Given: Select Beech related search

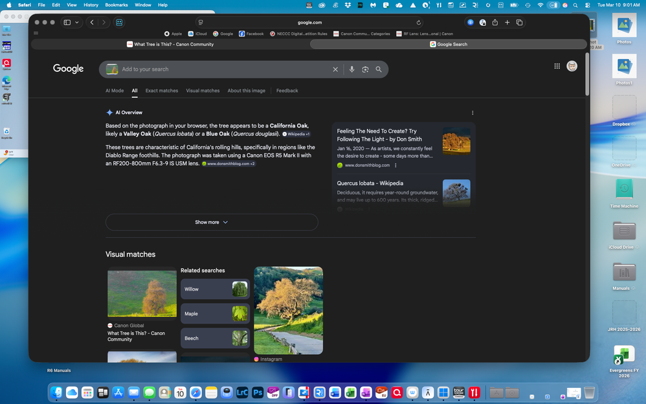Looking at the screenshot, I should [x=215, y=338].
